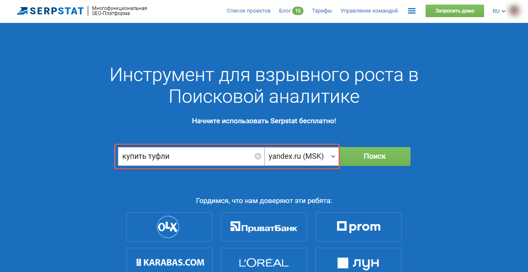Image resolution: width=528 pixels, height=272 pixels.
Task: Open the Тарифы page
Action: [322, 11]
